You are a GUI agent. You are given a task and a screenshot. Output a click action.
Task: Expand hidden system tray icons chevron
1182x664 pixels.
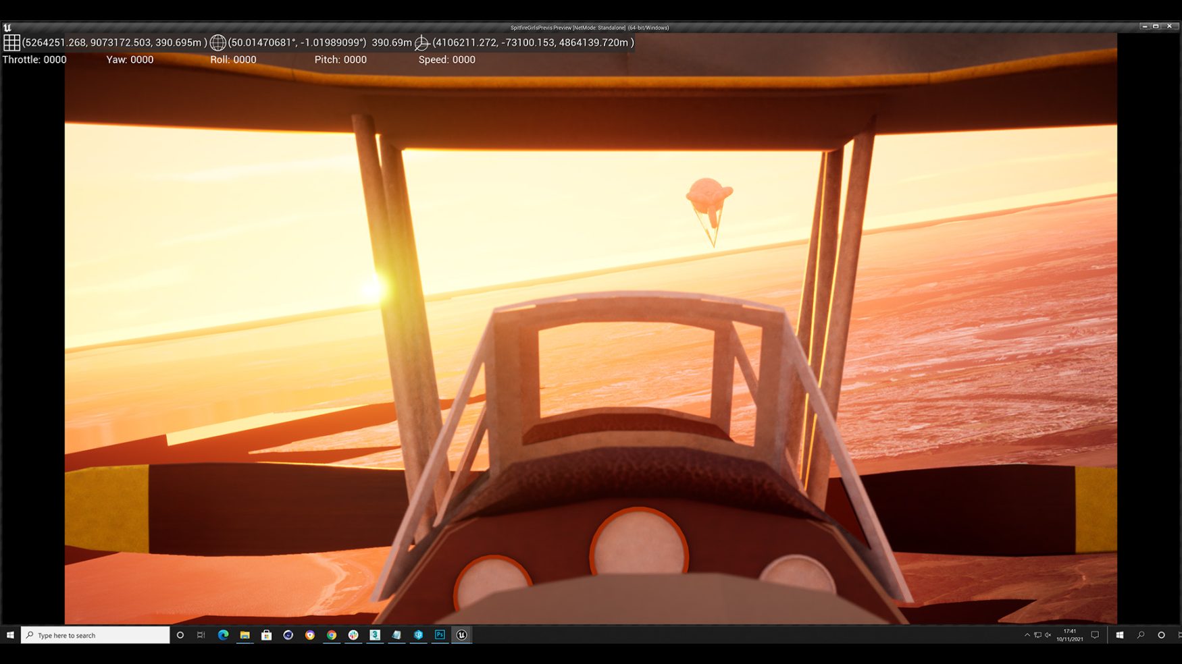(1027, 635)
